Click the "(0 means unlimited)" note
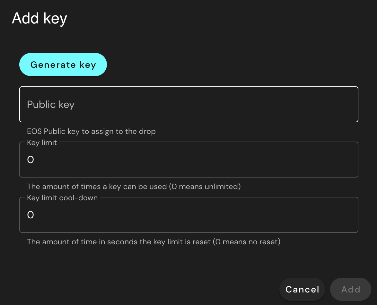Image resolution: width=377 pixels, height=305 pixels. point(205,186)
